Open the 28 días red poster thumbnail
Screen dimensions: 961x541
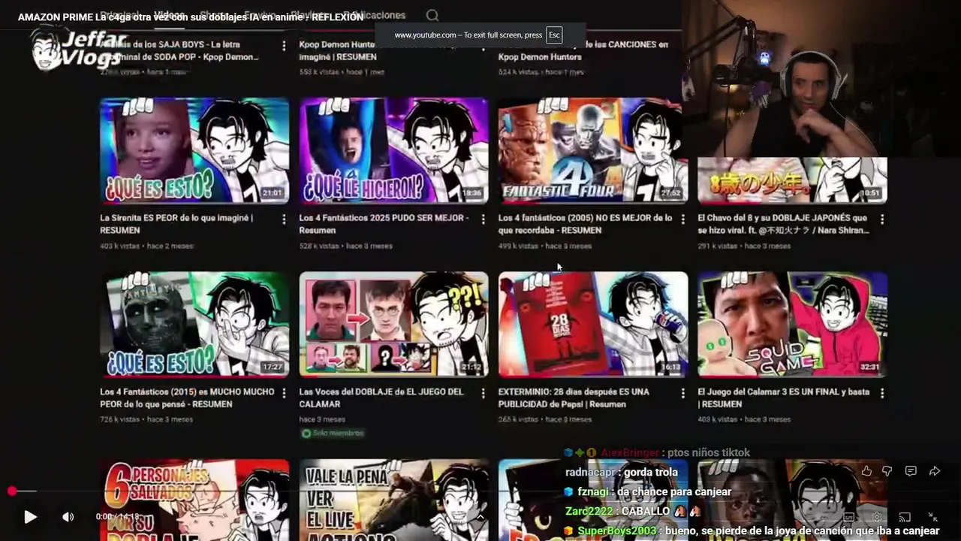click(x=593, y=324)
